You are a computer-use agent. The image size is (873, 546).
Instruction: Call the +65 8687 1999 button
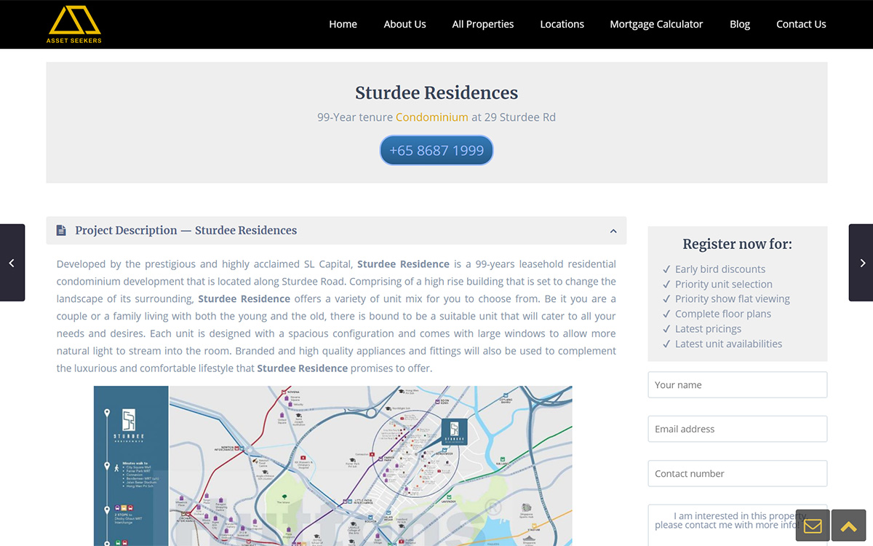(436, 151)
